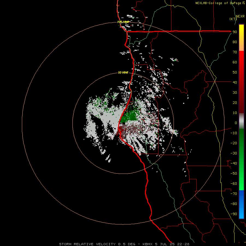Select the -50 scale label
Viewport: 246px width, 246px height.
pos(234,174)
